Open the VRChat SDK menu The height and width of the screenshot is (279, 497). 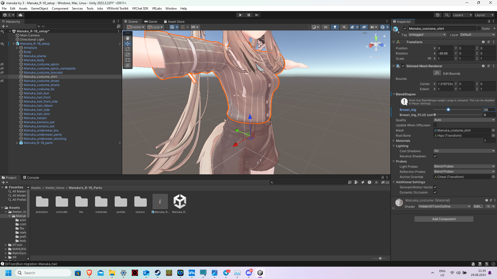coord(140,9)
